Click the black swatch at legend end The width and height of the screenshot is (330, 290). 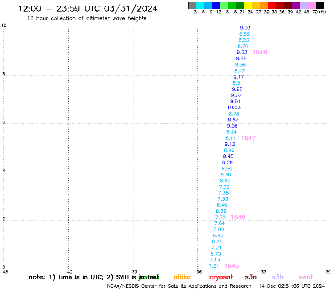(320, 5)
